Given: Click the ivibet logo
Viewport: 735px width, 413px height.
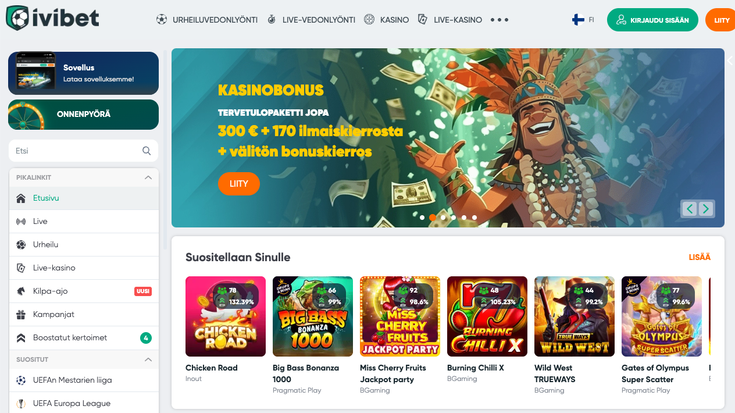Looking at the screenshot, I should coord(52,18).
